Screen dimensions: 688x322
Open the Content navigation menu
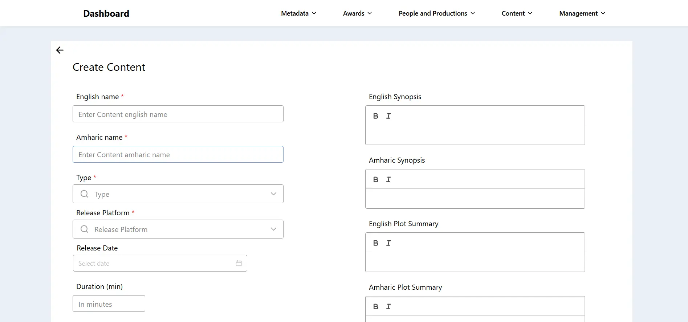coord(517,13)
